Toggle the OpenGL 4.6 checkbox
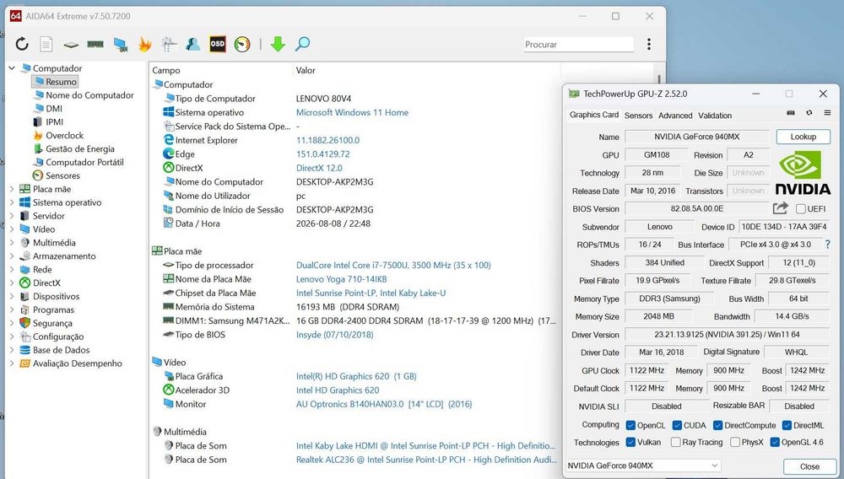The height and width of the screenshot is (479, 844). (x=775, y=442)
